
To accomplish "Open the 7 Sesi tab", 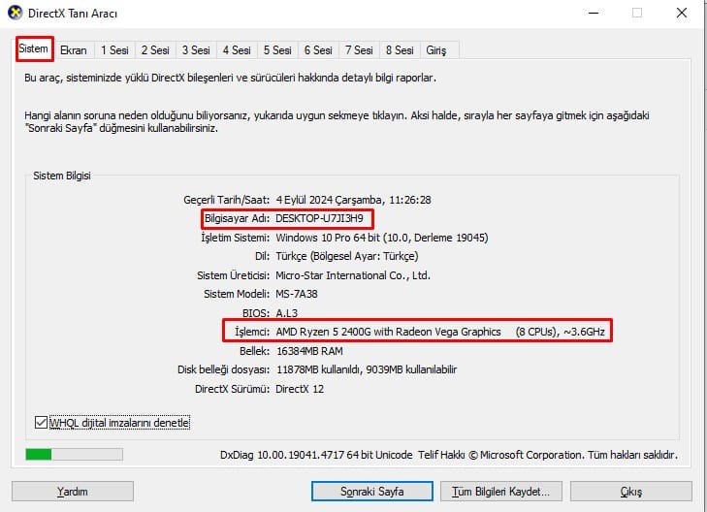I will pos(358,50).
